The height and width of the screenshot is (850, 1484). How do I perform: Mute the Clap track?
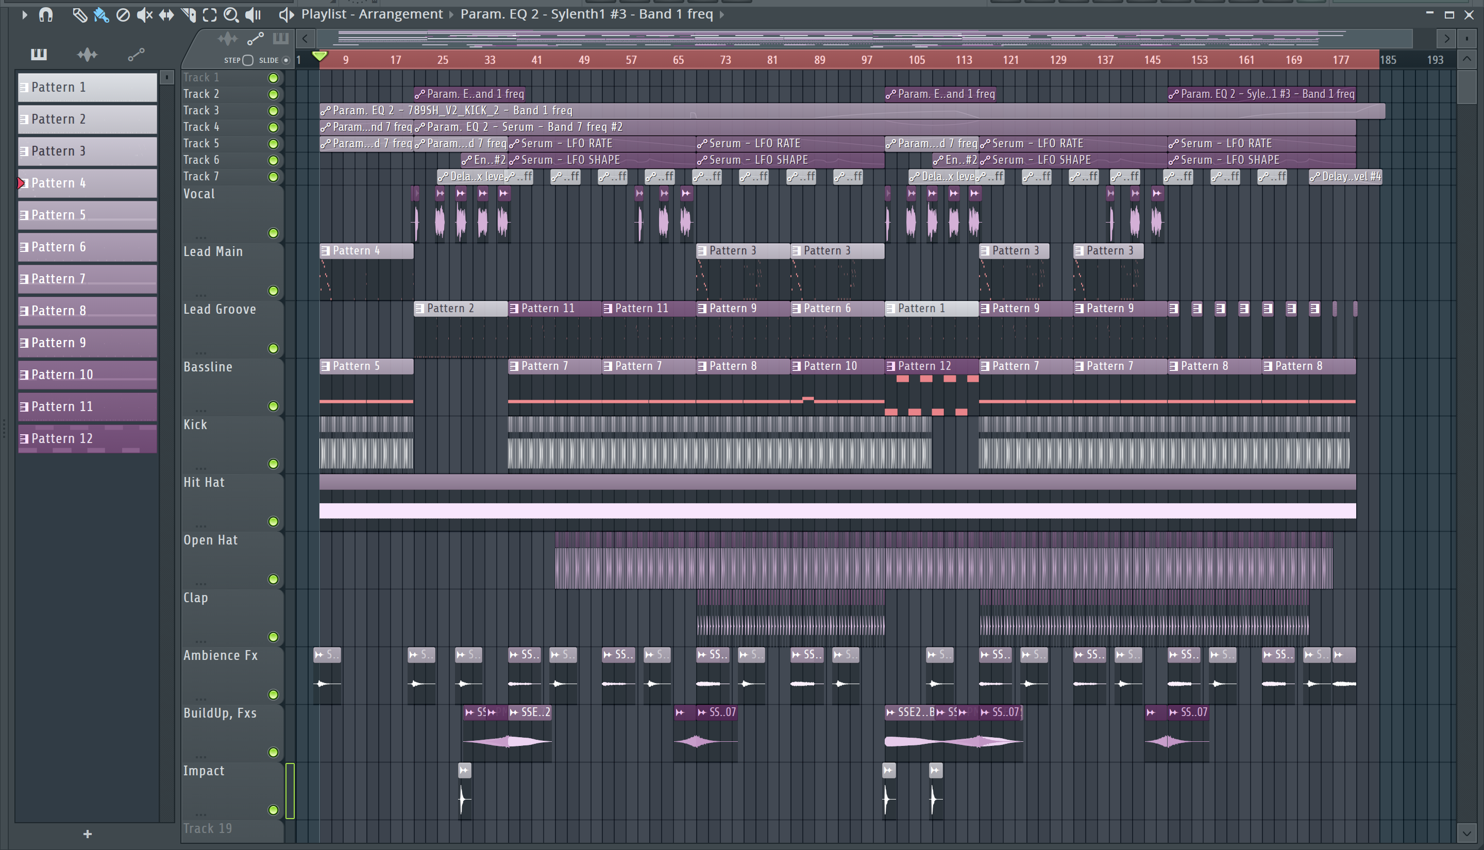[273, 637]
